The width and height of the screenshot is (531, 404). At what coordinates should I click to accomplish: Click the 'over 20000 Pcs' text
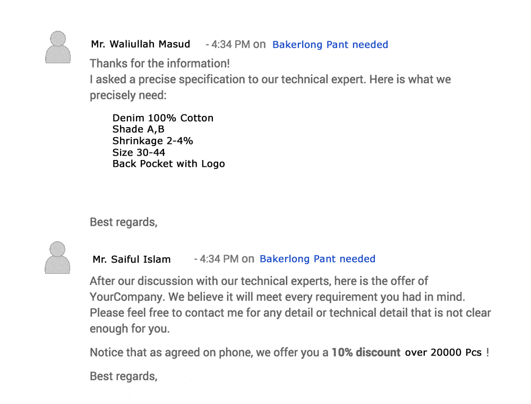click(443, 352)
